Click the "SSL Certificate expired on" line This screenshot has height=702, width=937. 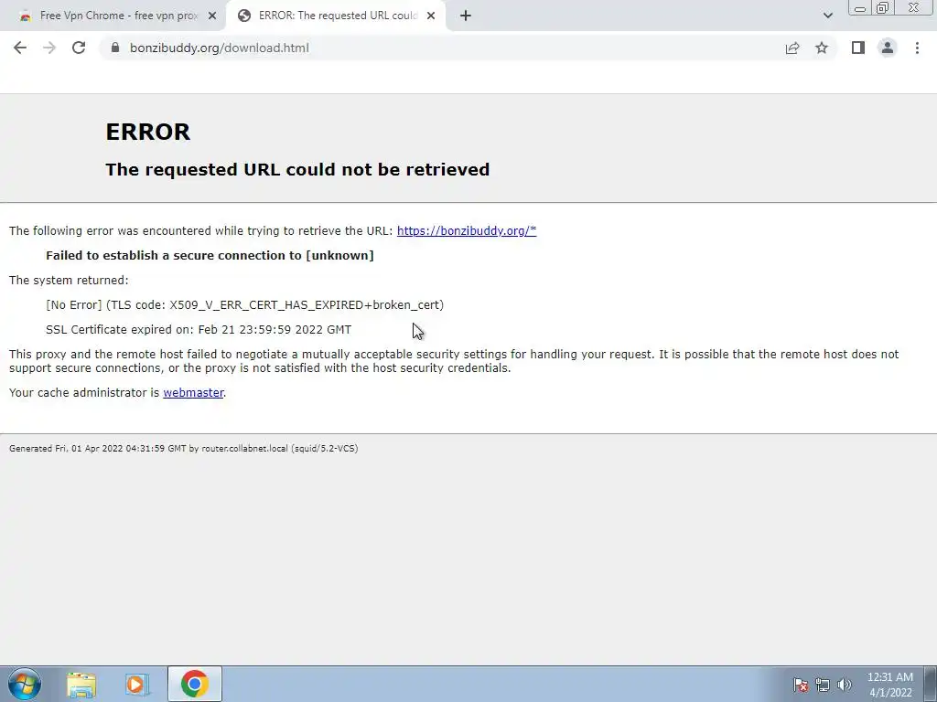coord(199,329)
